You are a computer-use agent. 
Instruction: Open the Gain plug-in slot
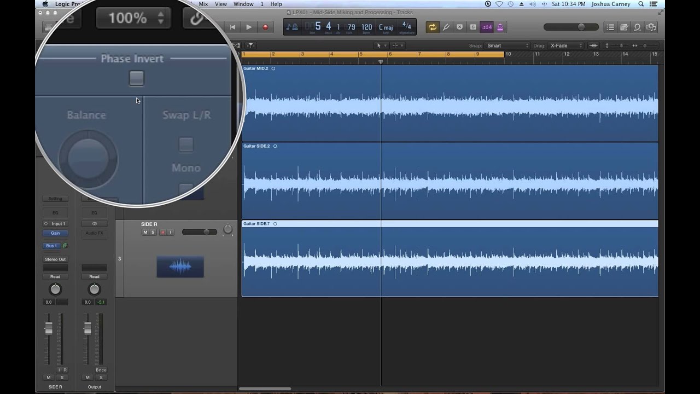tap(55, 233)
